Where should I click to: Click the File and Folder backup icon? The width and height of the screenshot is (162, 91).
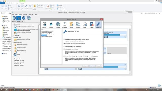(15, 33)
